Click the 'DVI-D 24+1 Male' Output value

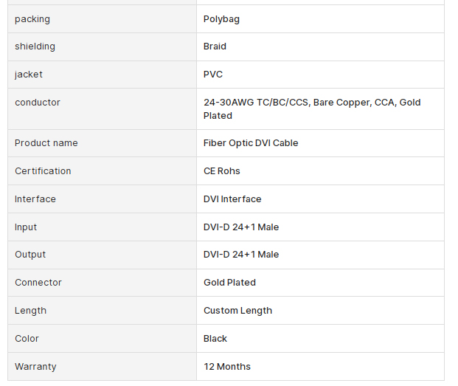[x=241, y=254]
